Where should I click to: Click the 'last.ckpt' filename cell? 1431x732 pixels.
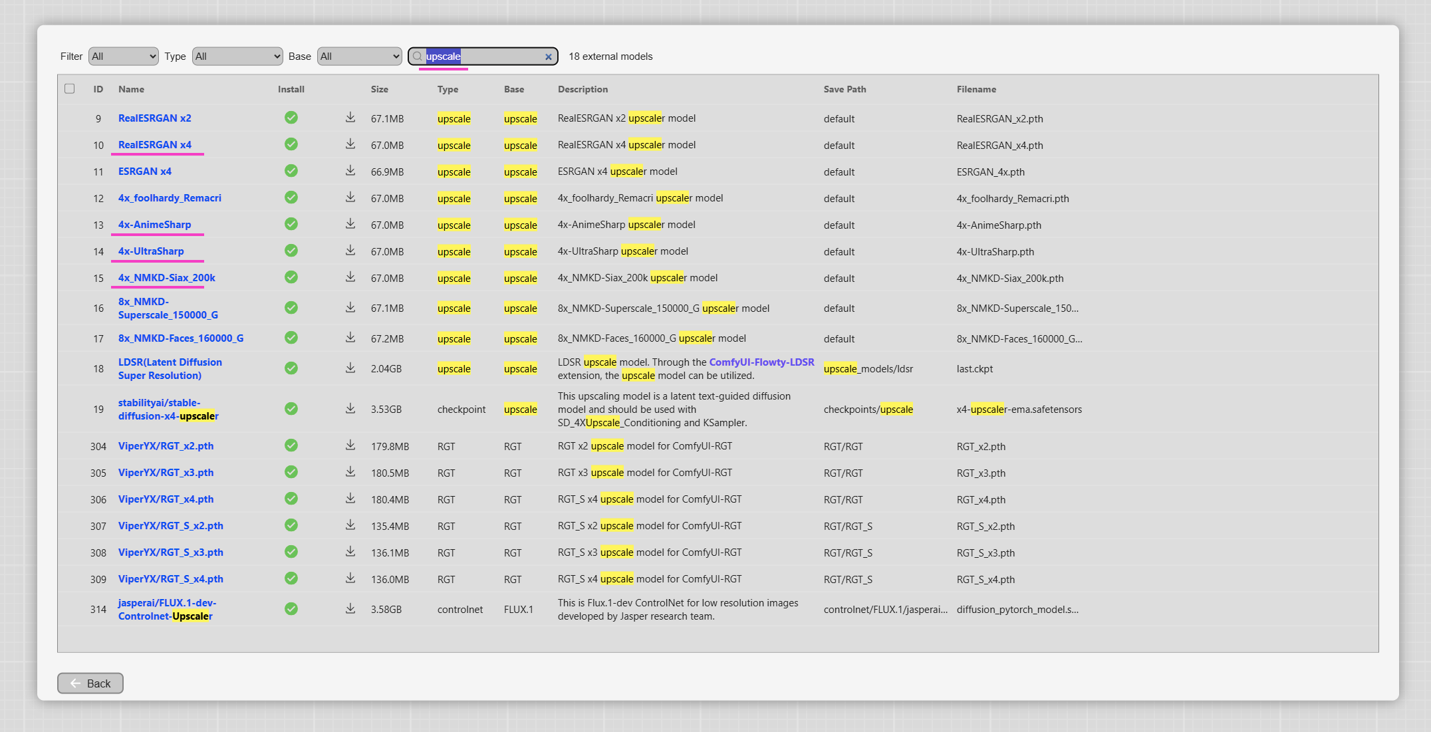point(974,368)
